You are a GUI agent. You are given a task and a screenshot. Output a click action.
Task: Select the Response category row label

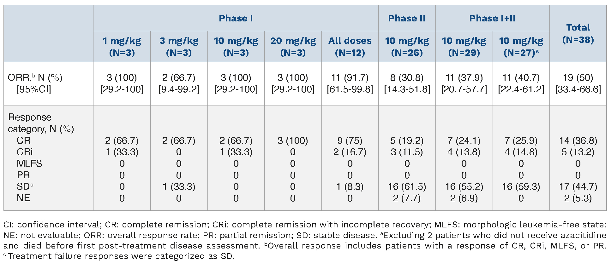[x=41, y=123]
